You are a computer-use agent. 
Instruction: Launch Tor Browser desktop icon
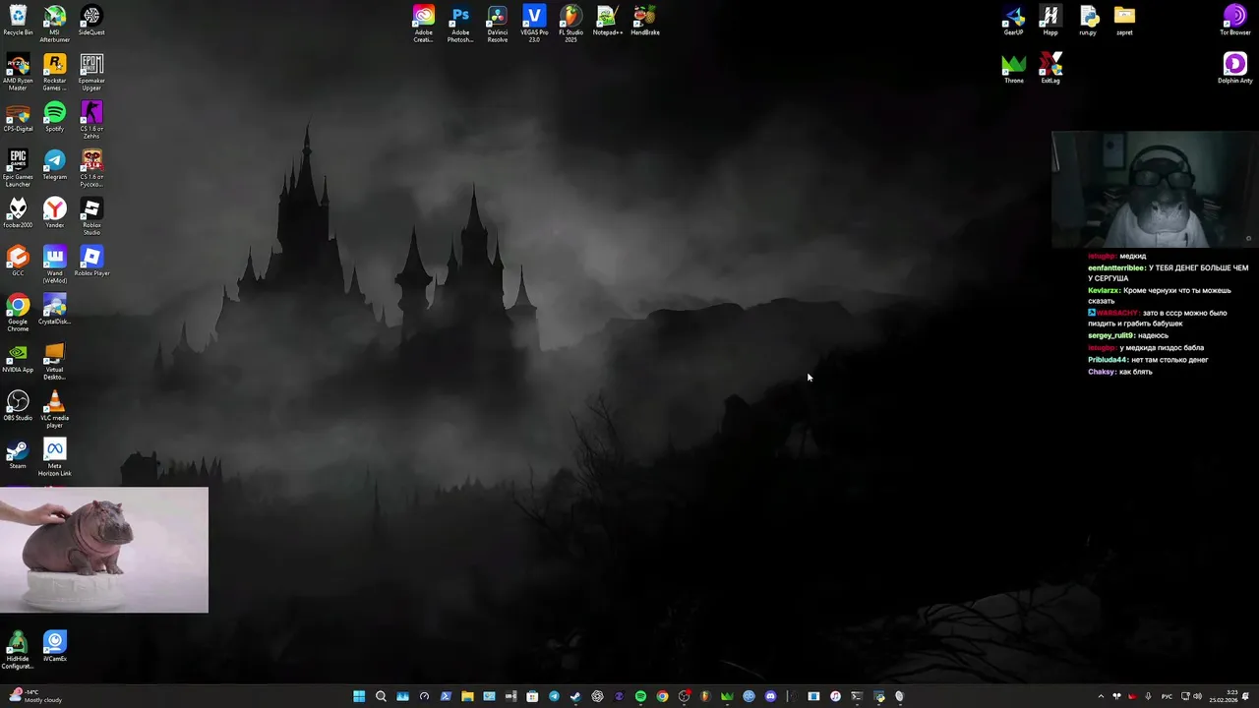pyautogui.click(x=1235, y=21)
